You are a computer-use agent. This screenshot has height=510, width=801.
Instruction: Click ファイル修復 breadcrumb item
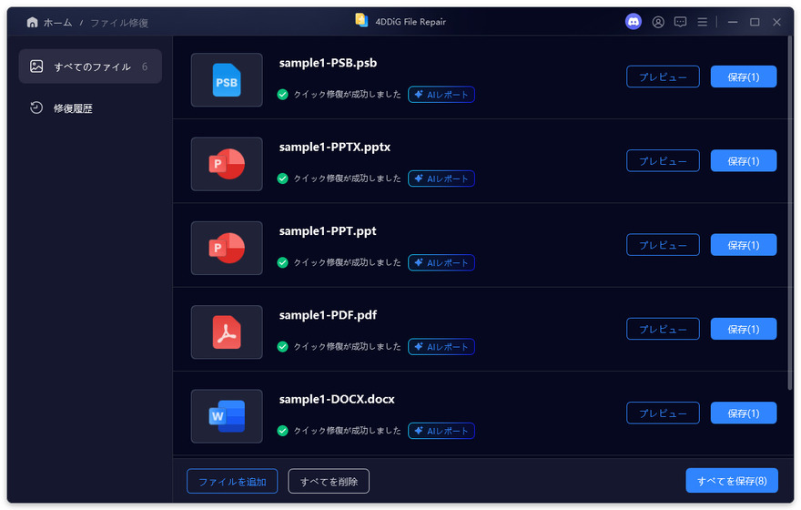119,23
